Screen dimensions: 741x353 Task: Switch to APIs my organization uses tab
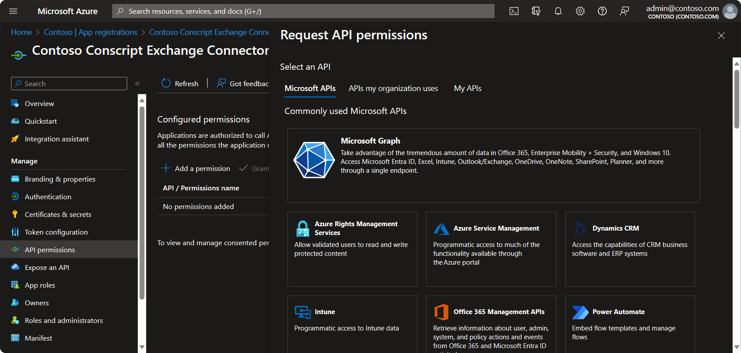click(x=393, y=88)
